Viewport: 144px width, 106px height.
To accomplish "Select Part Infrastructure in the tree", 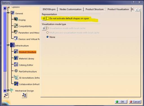I will pos(28,72).
